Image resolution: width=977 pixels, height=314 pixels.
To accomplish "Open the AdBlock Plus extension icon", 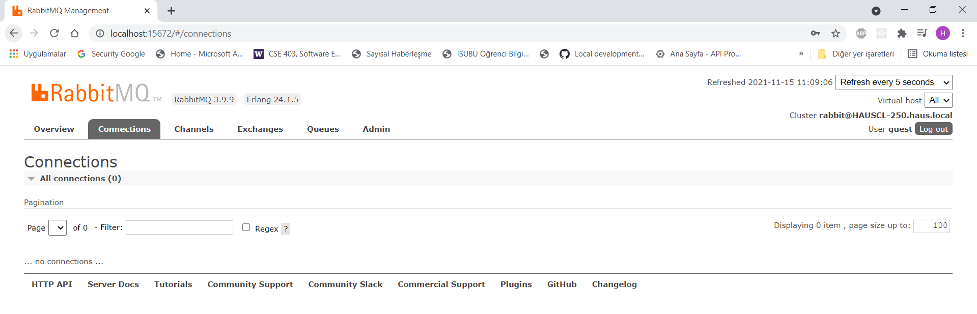I will pos(861,33).
